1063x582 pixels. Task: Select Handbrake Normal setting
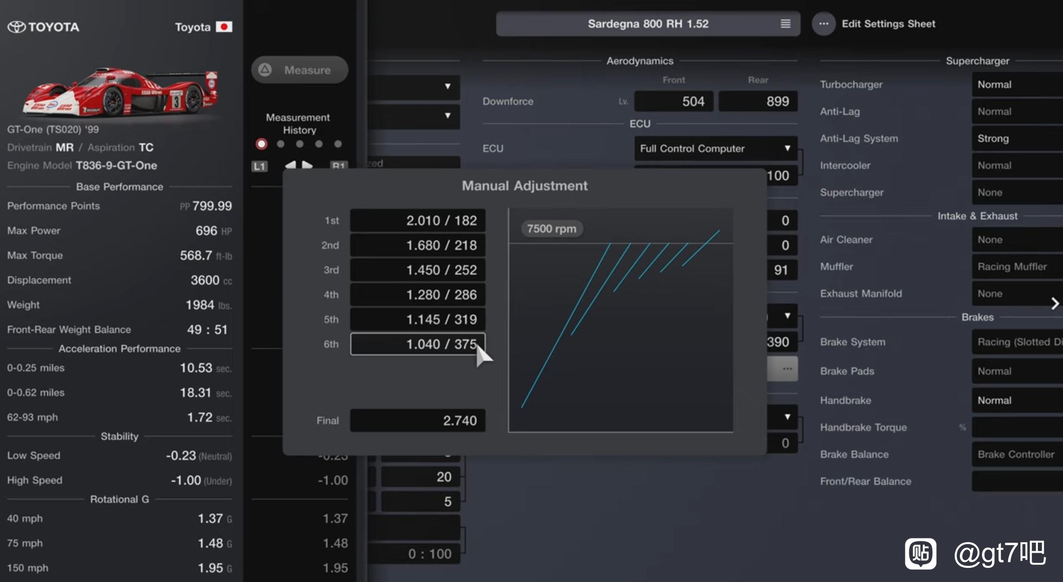[x=1017, y=400]
